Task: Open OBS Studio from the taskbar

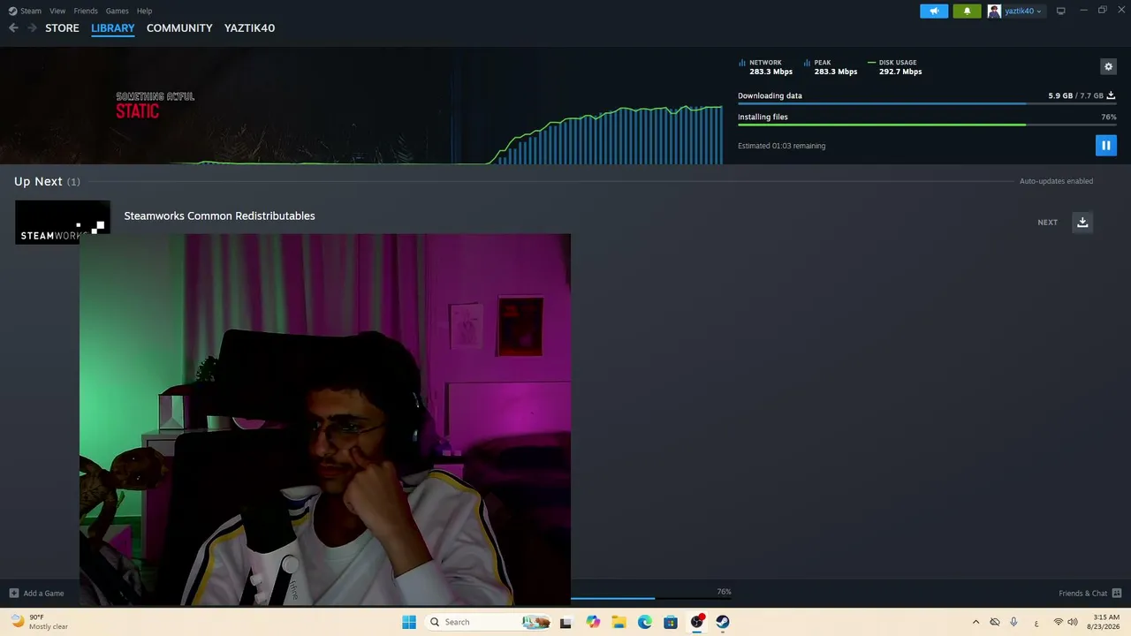Action: coord(697,622)
